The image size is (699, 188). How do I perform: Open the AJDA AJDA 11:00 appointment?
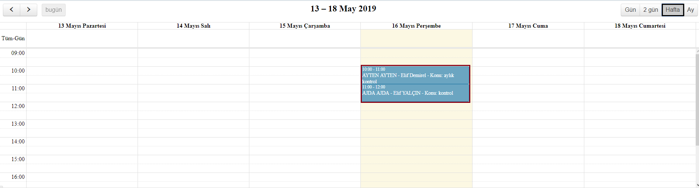tap(415, 93)
